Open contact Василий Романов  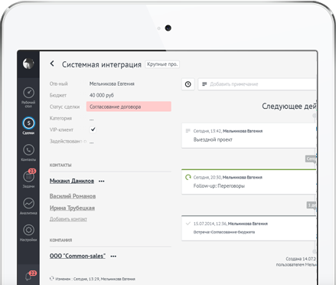(x=73, y=196)
